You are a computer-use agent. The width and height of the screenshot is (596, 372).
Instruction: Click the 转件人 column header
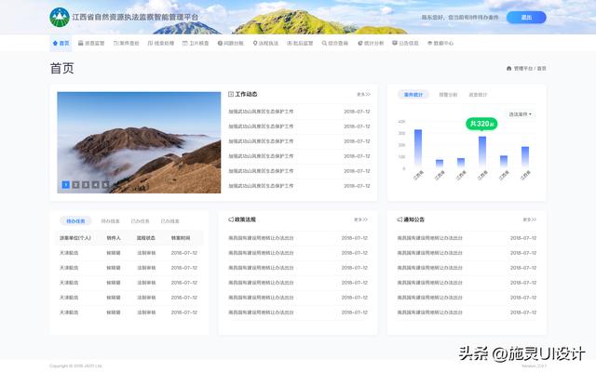click(x=114, y=238)
